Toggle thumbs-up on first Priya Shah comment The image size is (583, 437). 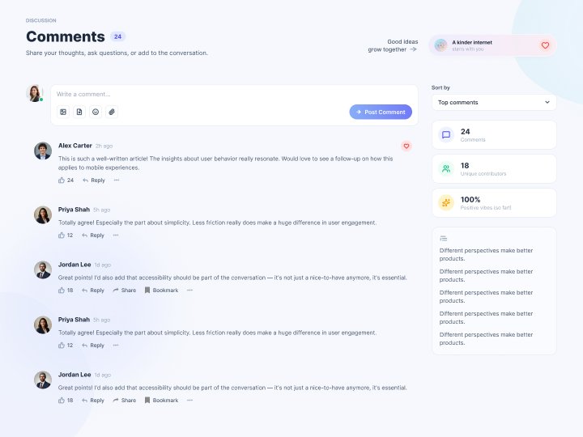[x=62, y=235]
